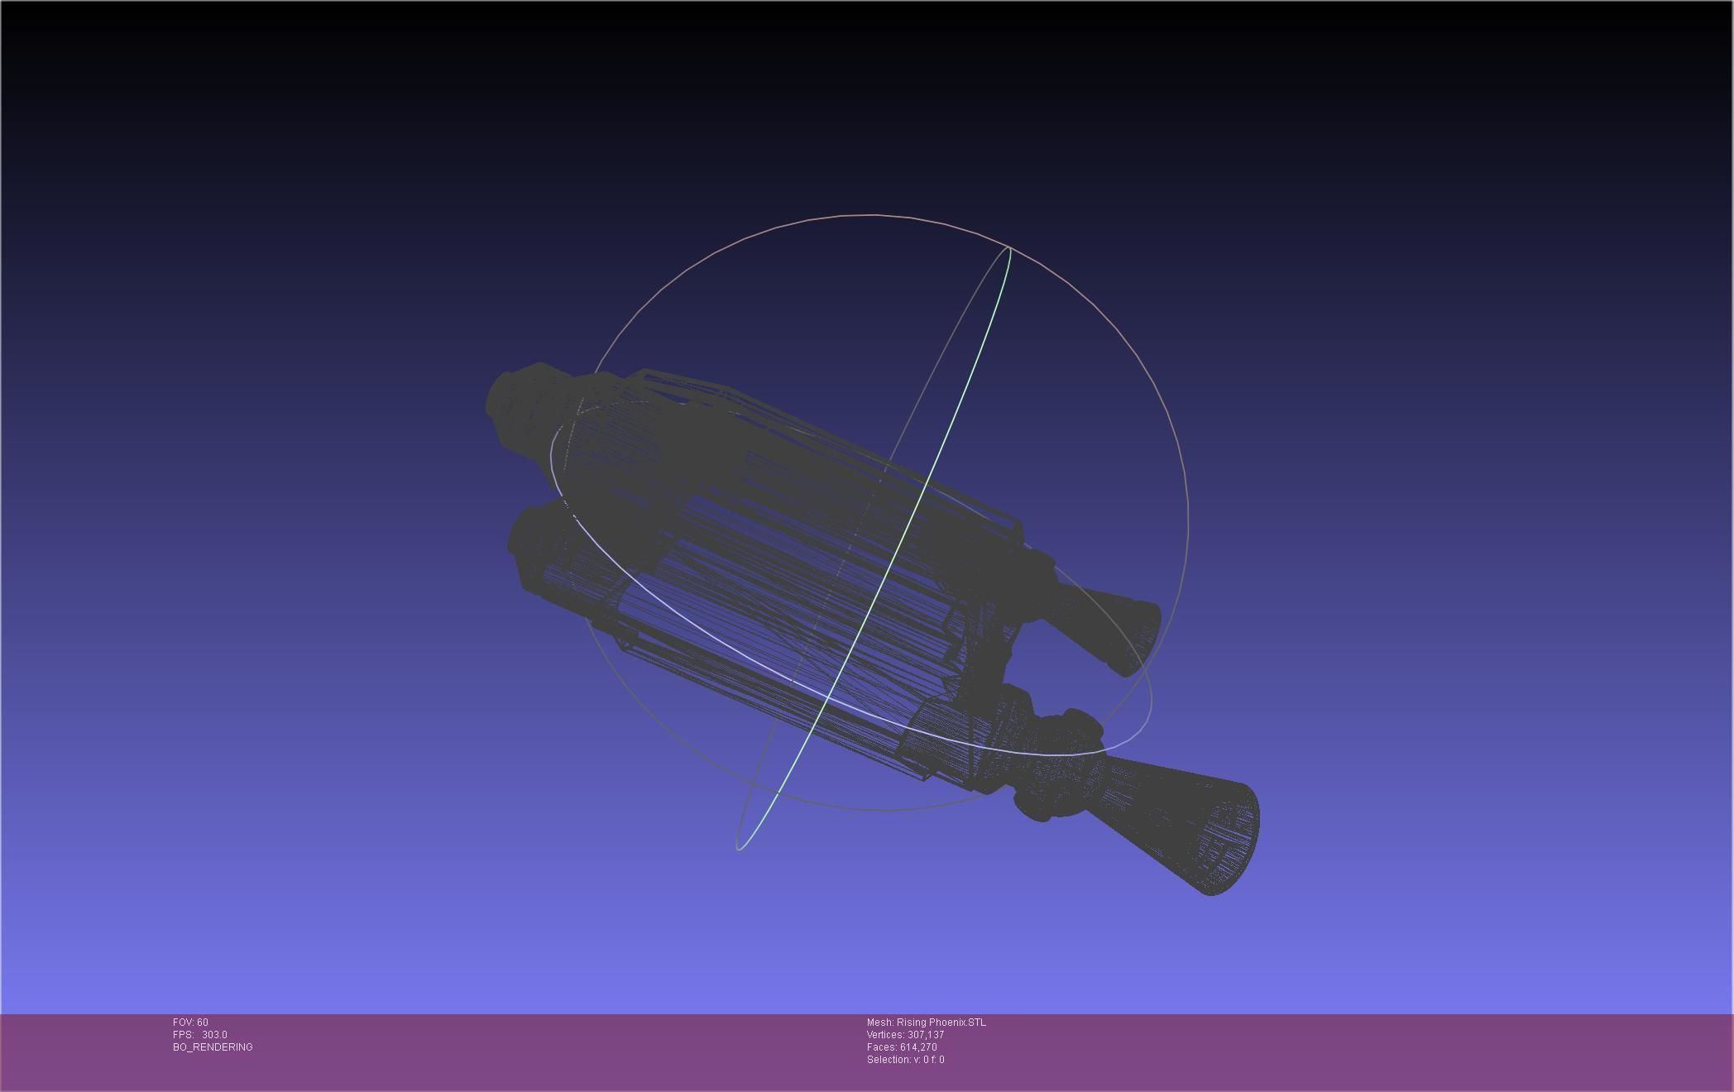Click the BO_RENDERING status text

coord(213,1047)
